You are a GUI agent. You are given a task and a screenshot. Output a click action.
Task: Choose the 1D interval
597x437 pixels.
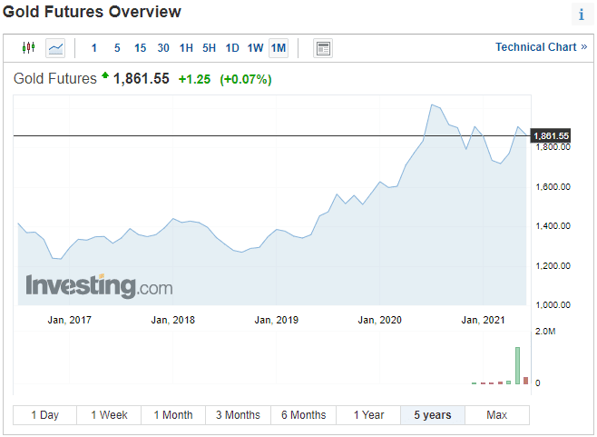(x=232, y=48)
